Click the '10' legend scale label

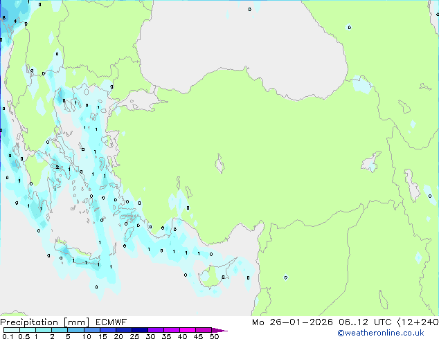pyautogui.click(x=87, y=336)
